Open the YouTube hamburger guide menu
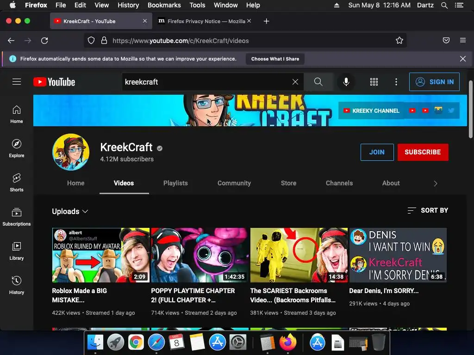This screenshot has width=474, height=355. pos(17,81)
